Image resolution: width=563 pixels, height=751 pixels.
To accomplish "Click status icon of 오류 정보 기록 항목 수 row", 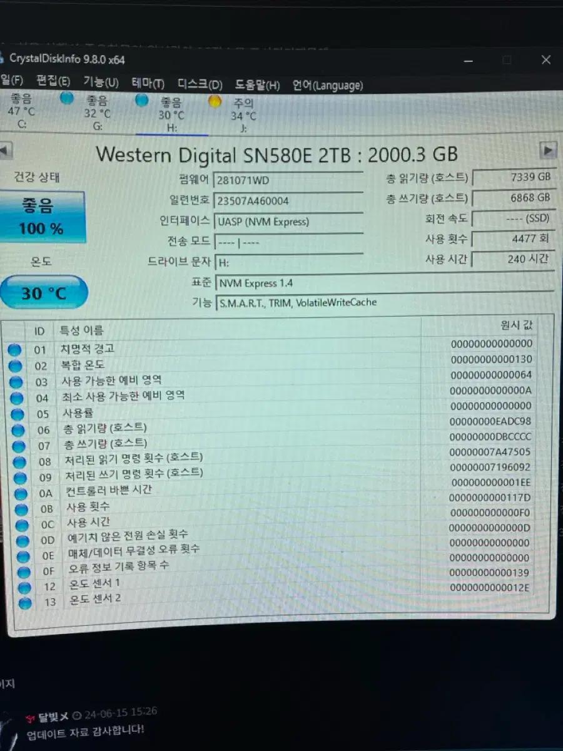I will (24, 572).
